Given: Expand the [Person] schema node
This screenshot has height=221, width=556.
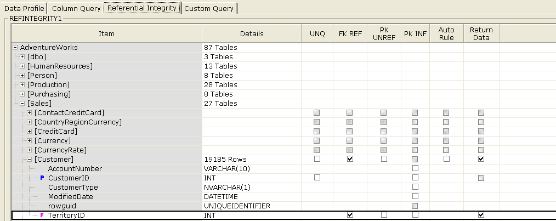Looking at the screenshot, I should 22,75.
